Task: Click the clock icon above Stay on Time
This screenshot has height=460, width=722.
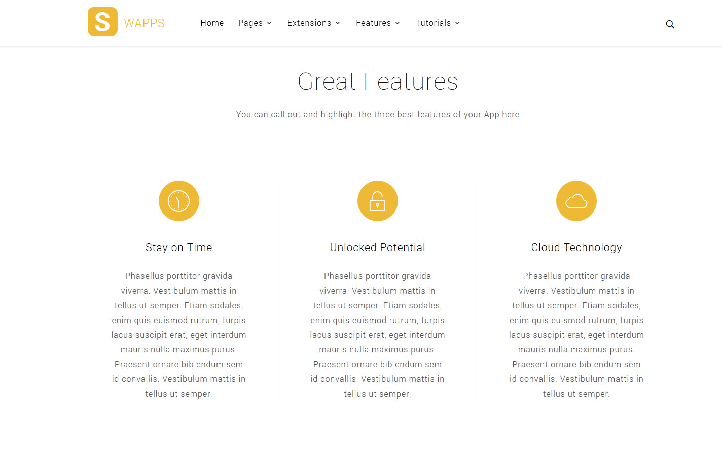Action: tap(179, 201)
